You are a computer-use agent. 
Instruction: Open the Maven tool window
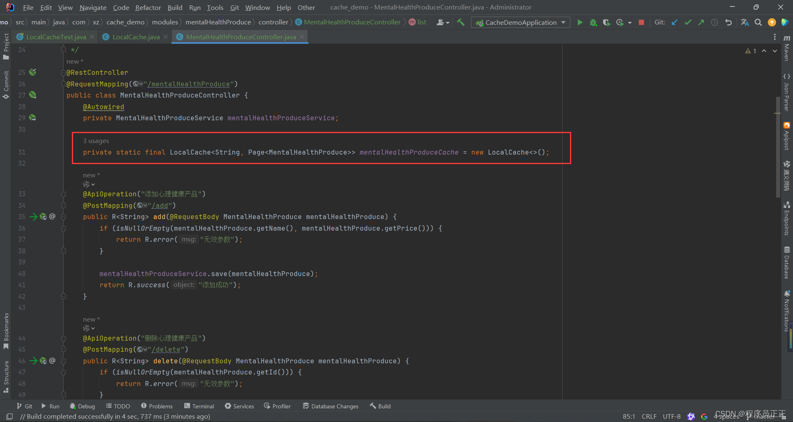[786, 48]
